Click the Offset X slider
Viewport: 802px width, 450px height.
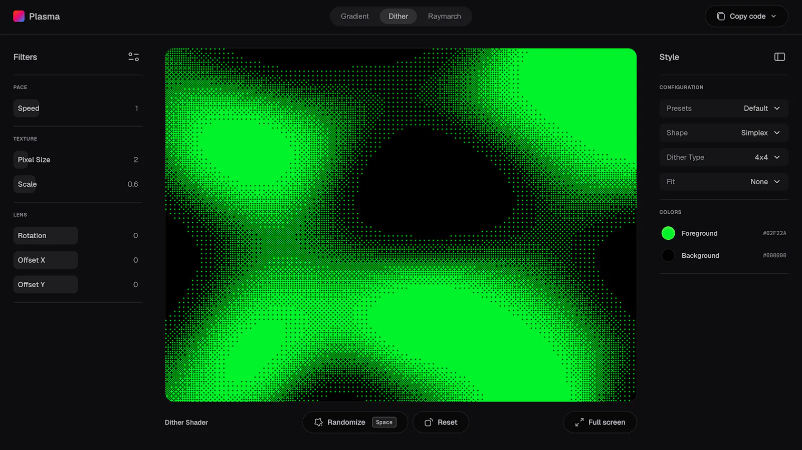coord(78,260)
